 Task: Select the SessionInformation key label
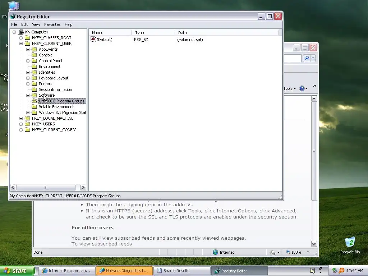55,89
